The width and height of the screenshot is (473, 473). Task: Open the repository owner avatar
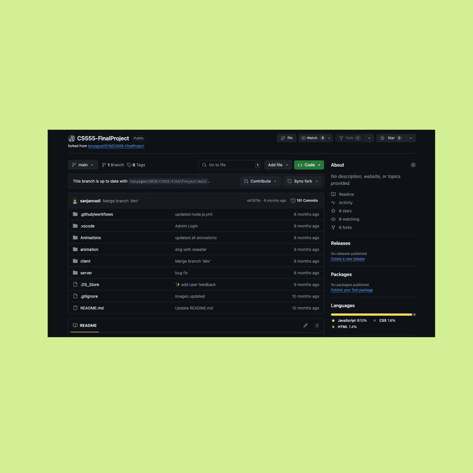(71, 138)
